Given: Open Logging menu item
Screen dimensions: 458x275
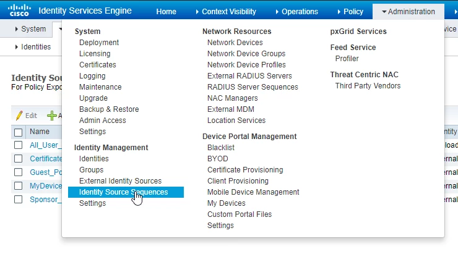Looking at the screenshot, I should click(92, 76).
